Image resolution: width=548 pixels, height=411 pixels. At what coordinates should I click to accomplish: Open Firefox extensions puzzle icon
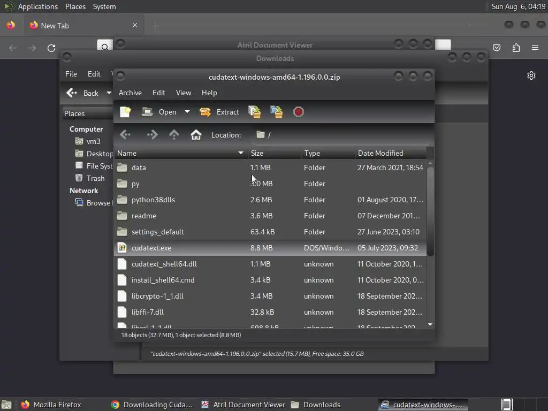(516, 48)
